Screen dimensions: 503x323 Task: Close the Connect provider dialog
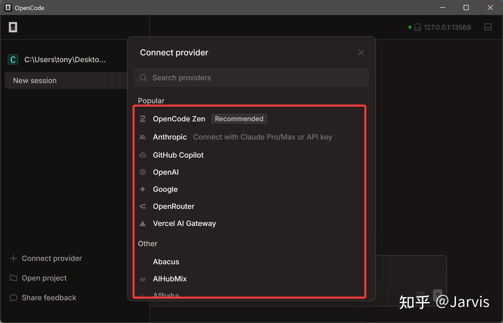pyautogui.click(x=361, y=53)
